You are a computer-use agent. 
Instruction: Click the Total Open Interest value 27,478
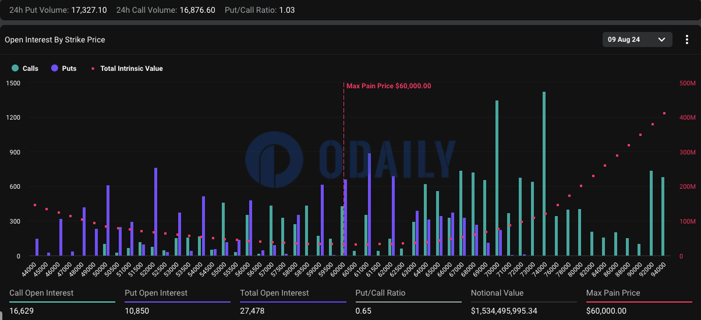click(x=252, y=311)
